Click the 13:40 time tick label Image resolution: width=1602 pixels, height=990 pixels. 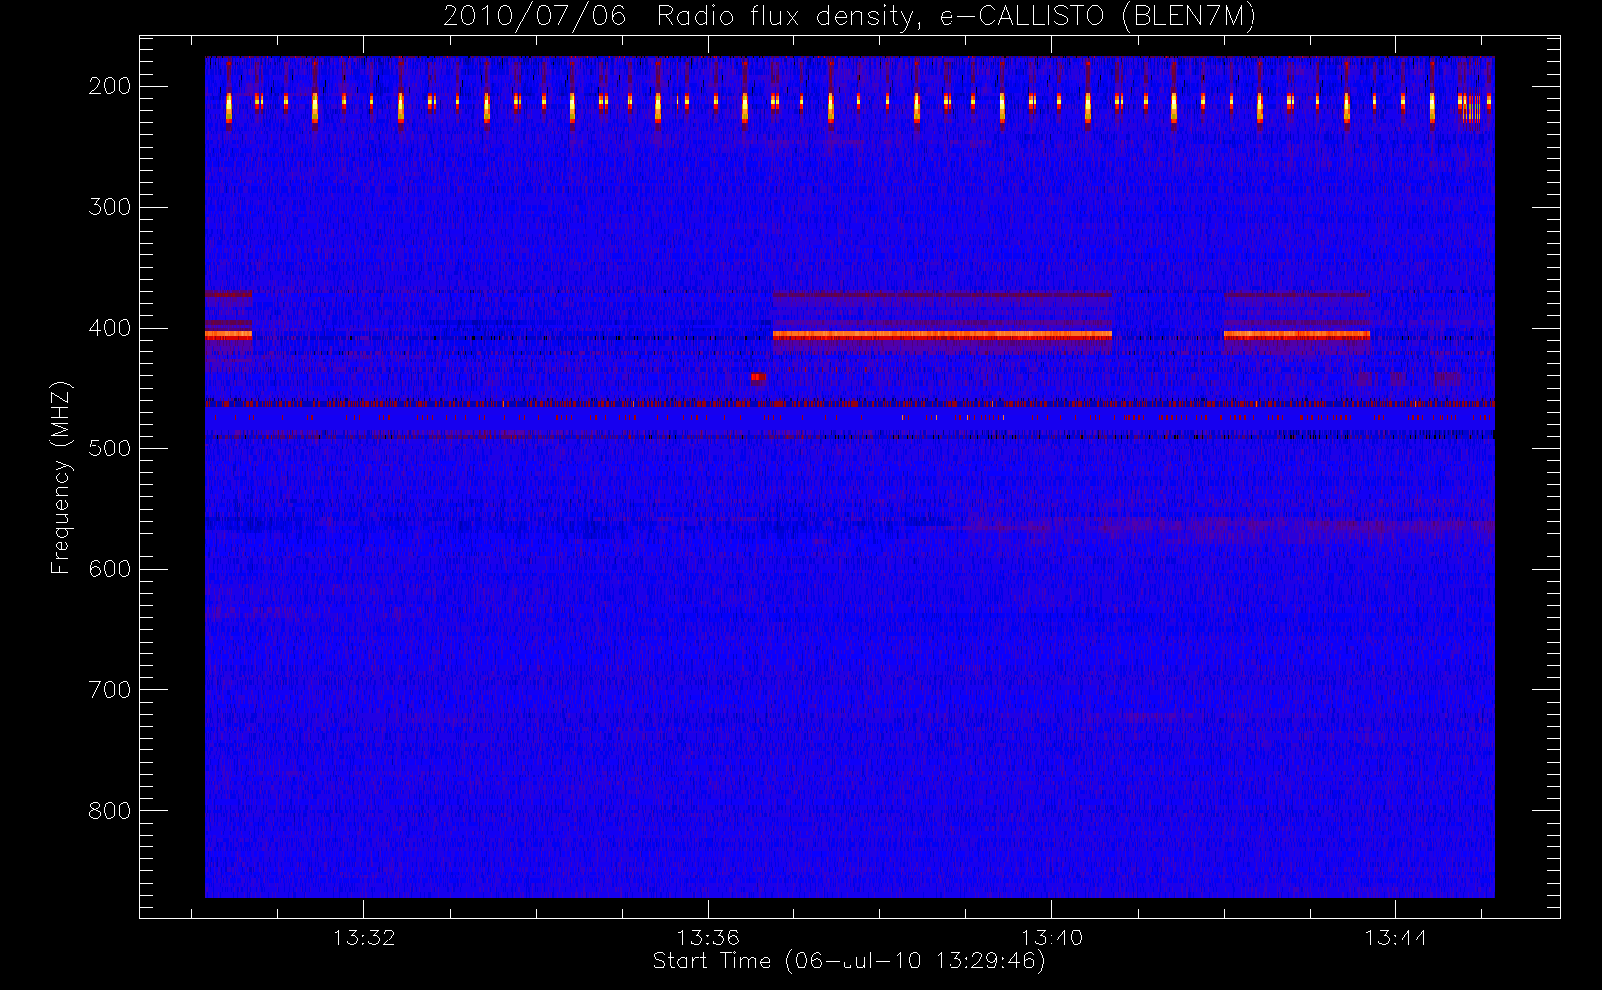(1051, 938)
